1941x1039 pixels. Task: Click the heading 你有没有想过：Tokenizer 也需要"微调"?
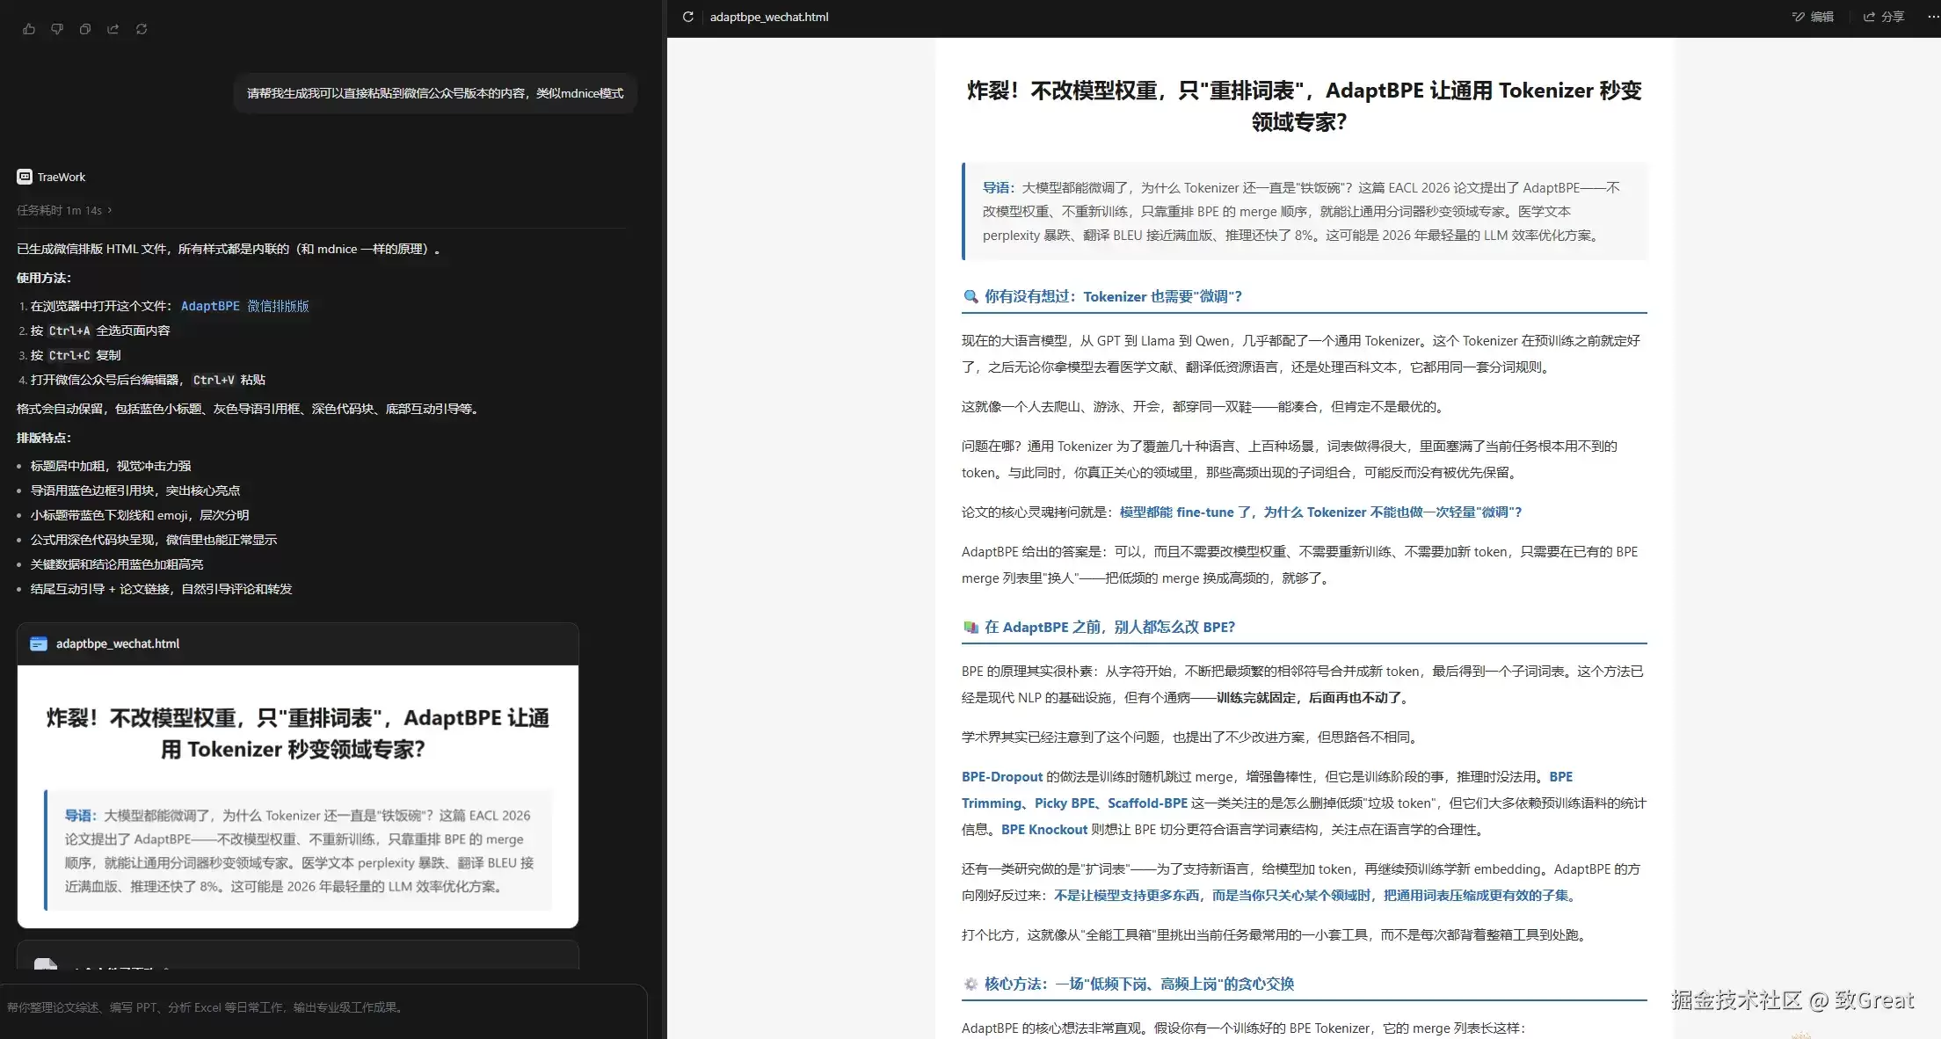point(1113,296)
